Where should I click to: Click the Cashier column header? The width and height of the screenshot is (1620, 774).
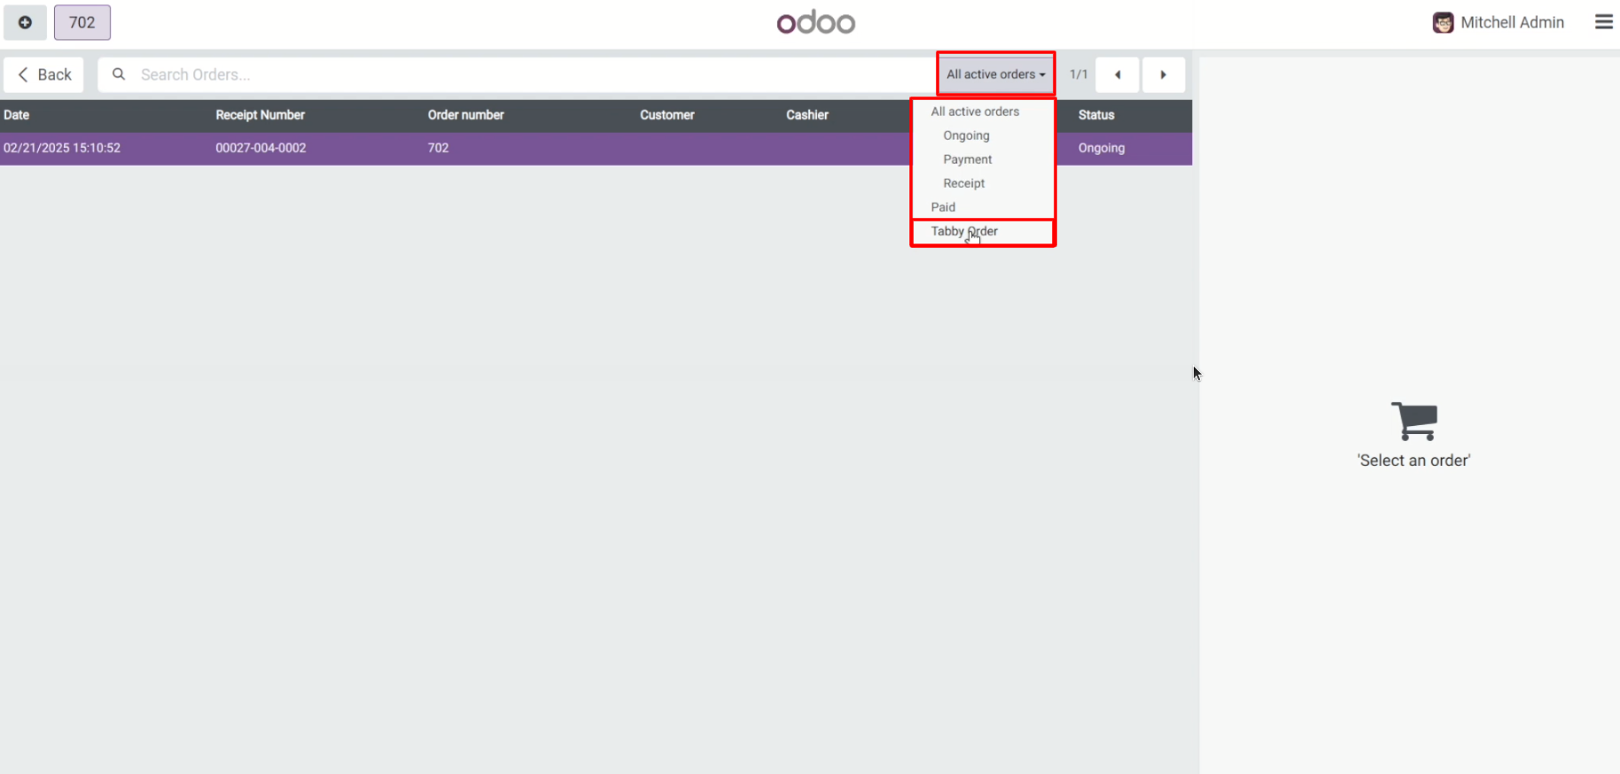[807, 115]
